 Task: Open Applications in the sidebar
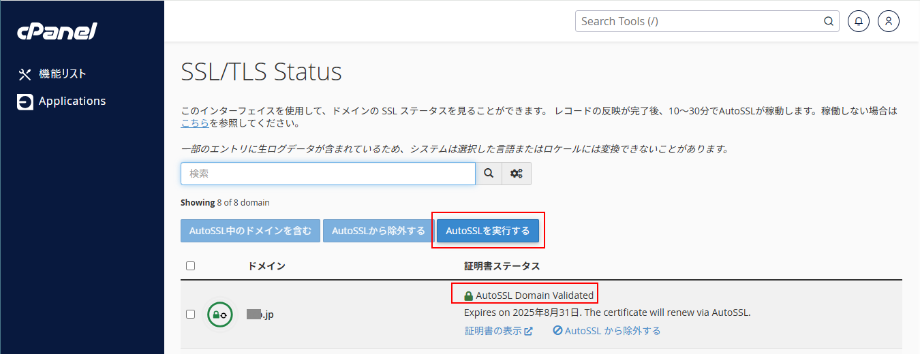coord(72,101)
